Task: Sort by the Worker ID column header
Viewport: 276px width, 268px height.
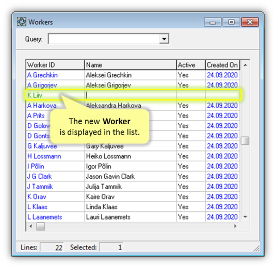Action: (55, 65)
